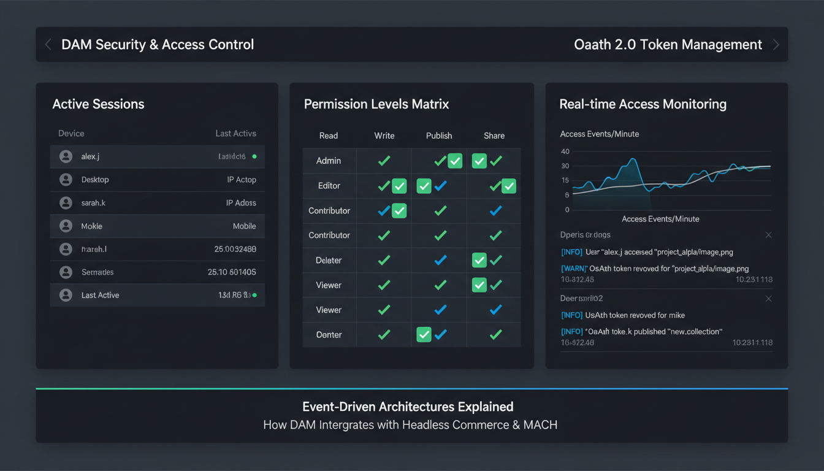Toggle the Admin Publish permission checkbox

point(454,161)
